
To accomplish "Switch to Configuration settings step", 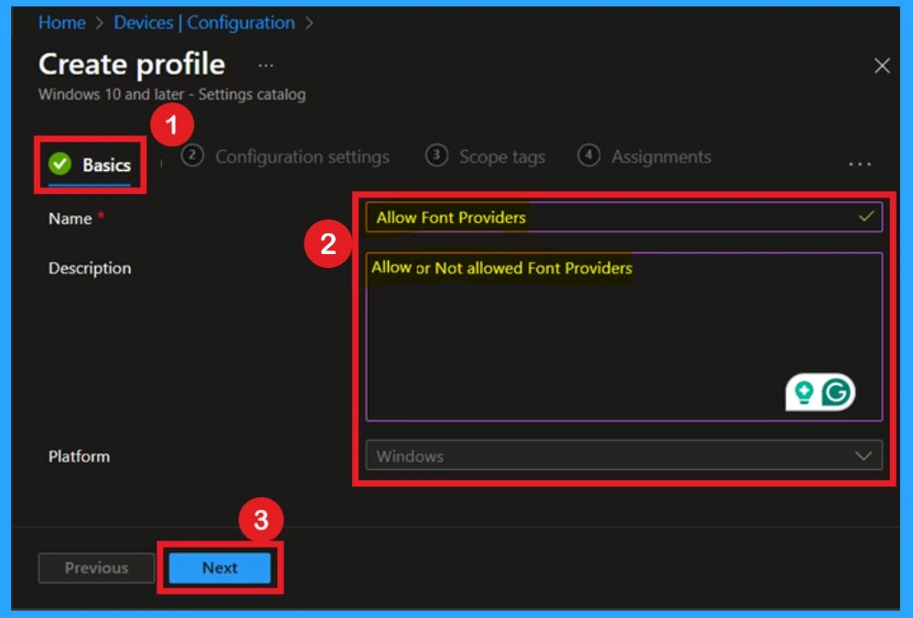I will tap(285, 156).
